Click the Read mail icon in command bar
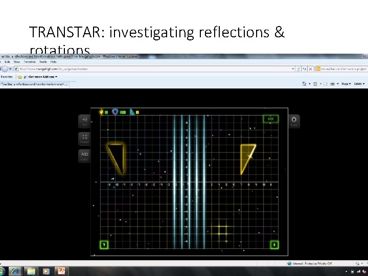The width and height of the screenshot is (368, 276). (x=326, y=84)
